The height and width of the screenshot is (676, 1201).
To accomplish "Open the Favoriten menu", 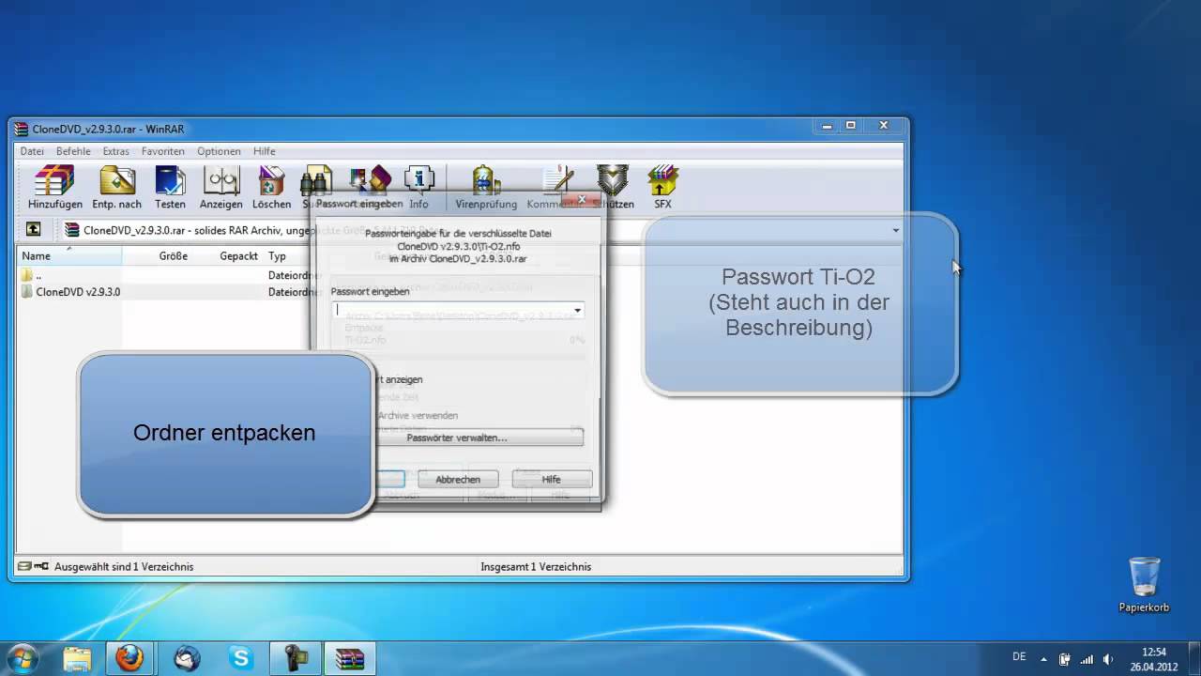I will pyautogui.click(x=163, y=151).
